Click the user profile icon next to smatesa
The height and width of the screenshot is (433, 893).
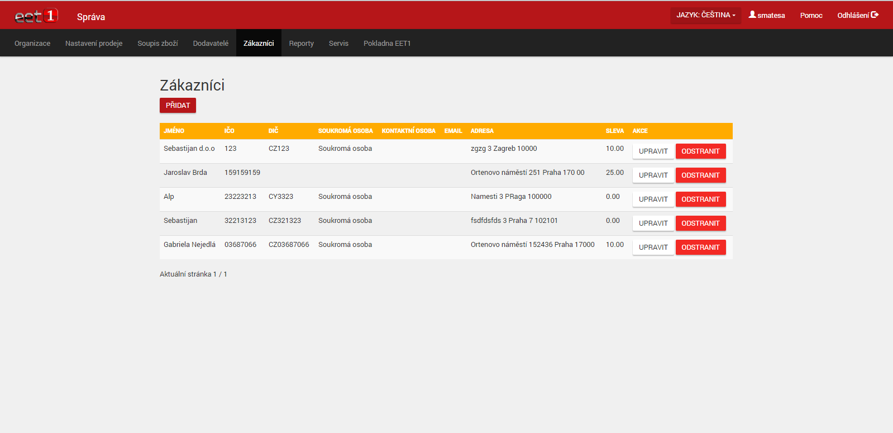pos(752,15)
